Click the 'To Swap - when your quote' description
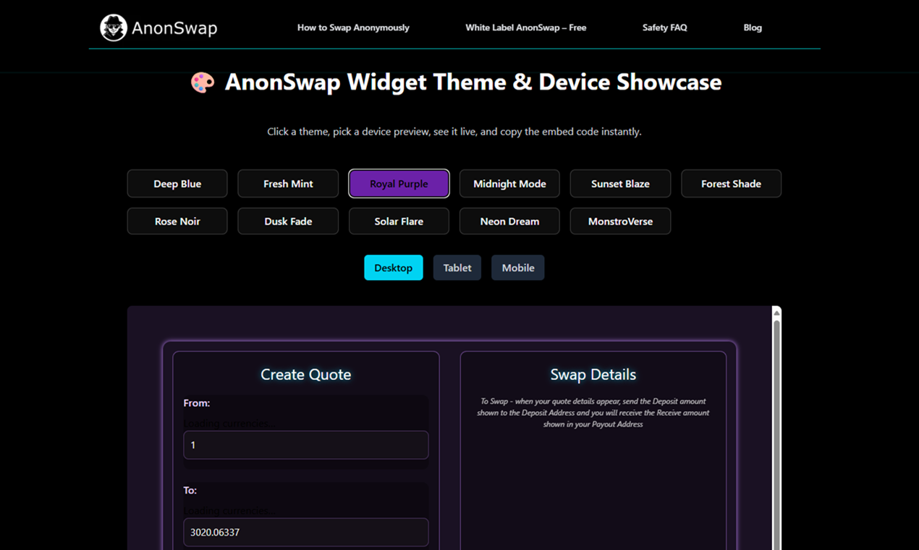This screenshot has height=550, width=919. (593, 412)
